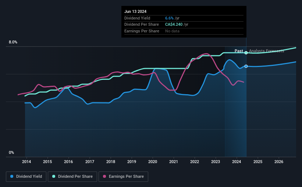Click the blue Dividend Yield legend dot
Image resolution: width=302 pixels, height=187 pixels.
point(12,176)
